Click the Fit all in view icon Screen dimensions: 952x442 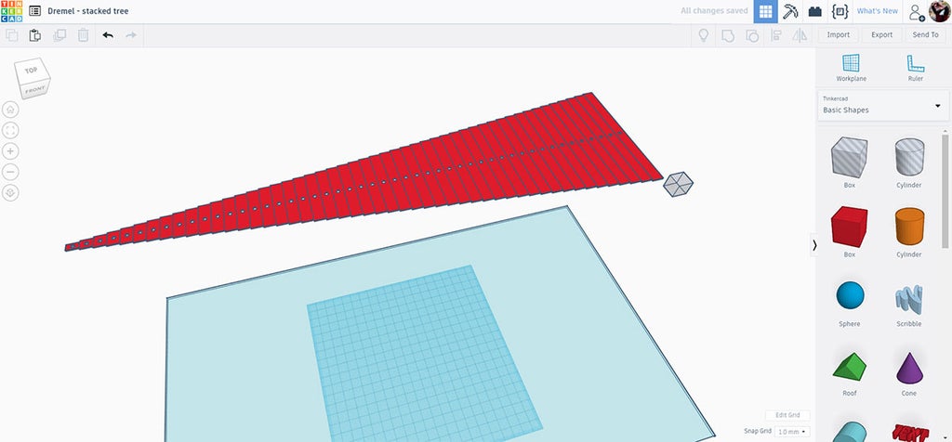[10, 130]
